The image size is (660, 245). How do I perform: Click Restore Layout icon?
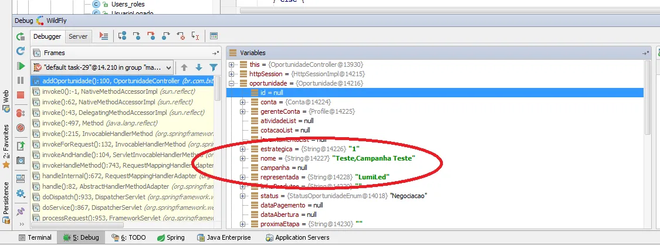(21, 179)
